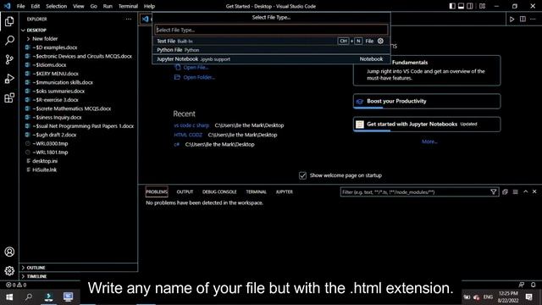The width and height of the screenshot is (542, 305).
Task: Click the Select File Type input box
Action: pos(271,30)
